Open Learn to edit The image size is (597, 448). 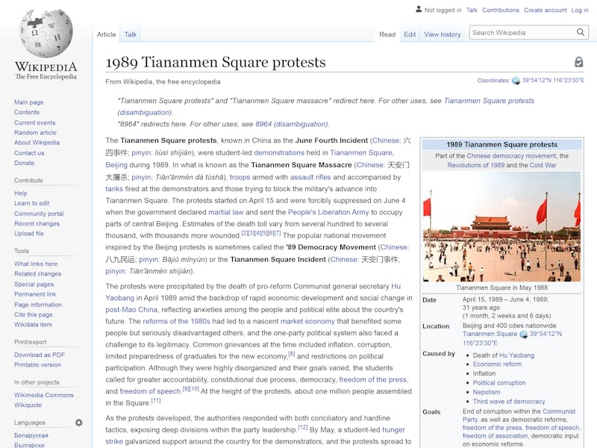pyautogui.click(x=31, y=203)
